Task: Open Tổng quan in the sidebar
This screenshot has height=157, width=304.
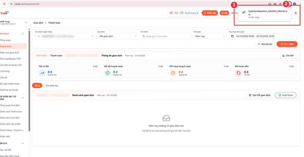Action: 6,40
